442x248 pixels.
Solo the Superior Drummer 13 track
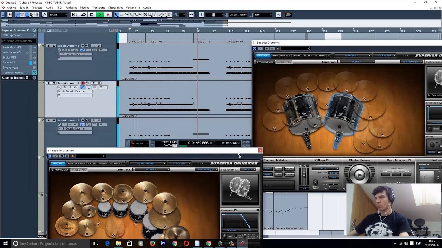[x=54, y=83]
